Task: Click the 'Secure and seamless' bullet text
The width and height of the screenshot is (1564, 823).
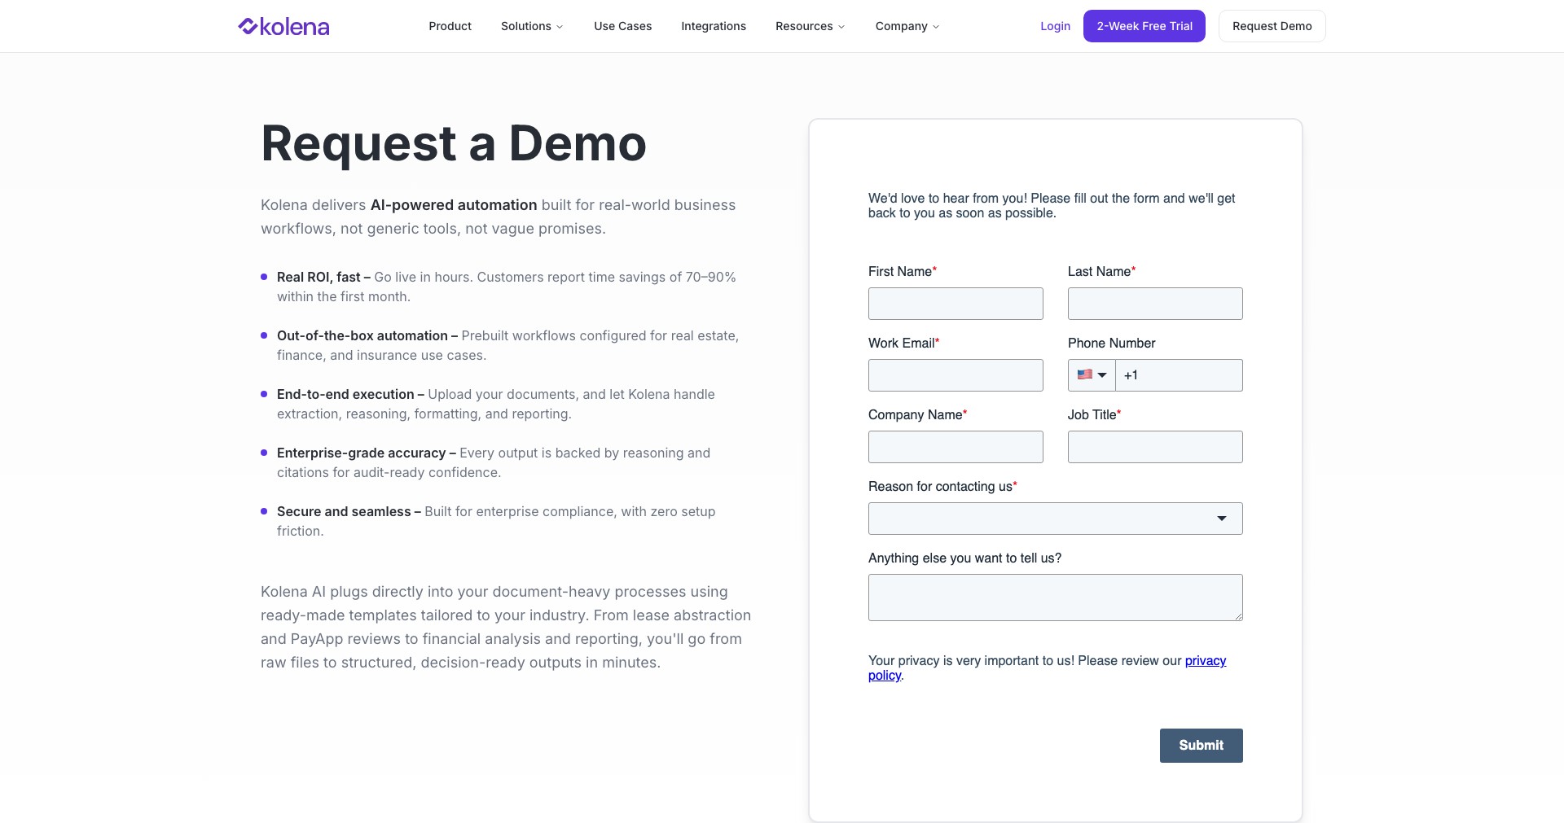Action: pos(349,512)
